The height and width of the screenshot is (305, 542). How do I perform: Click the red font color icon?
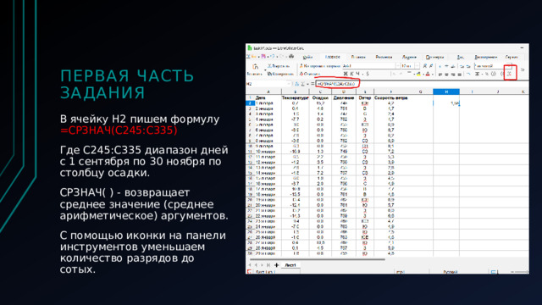pyautogui.click(x=428, y=74)
